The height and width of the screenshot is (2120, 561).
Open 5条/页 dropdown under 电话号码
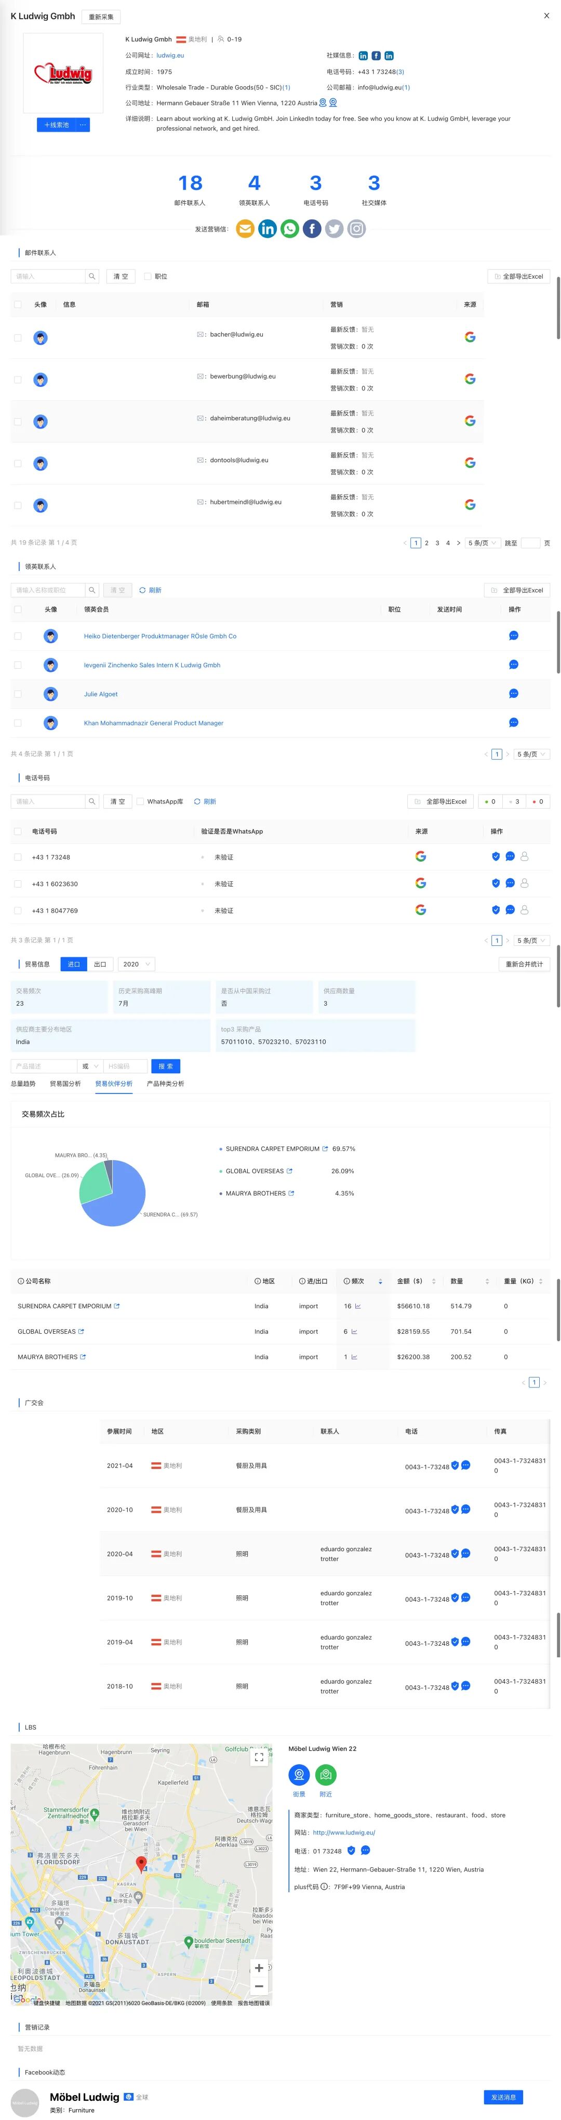pos(531,940)
